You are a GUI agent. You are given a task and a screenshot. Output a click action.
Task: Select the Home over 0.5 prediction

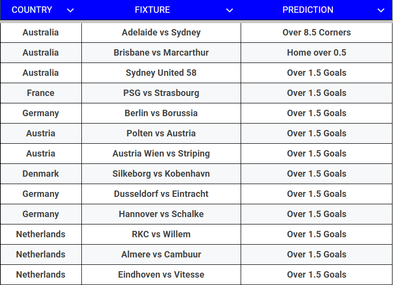[317, 53]
